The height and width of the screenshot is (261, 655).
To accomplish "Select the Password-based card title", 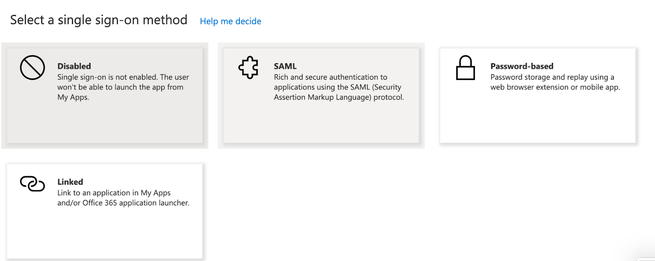I will [x=522, y=66].
